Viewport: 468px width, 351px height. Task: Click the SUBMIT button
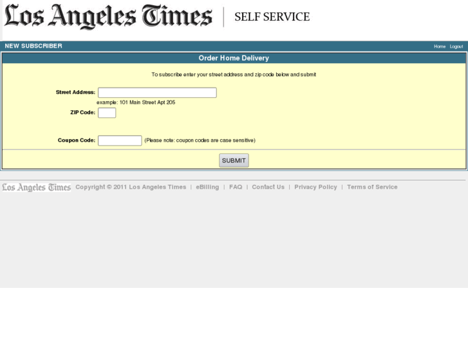click(234, 160)
